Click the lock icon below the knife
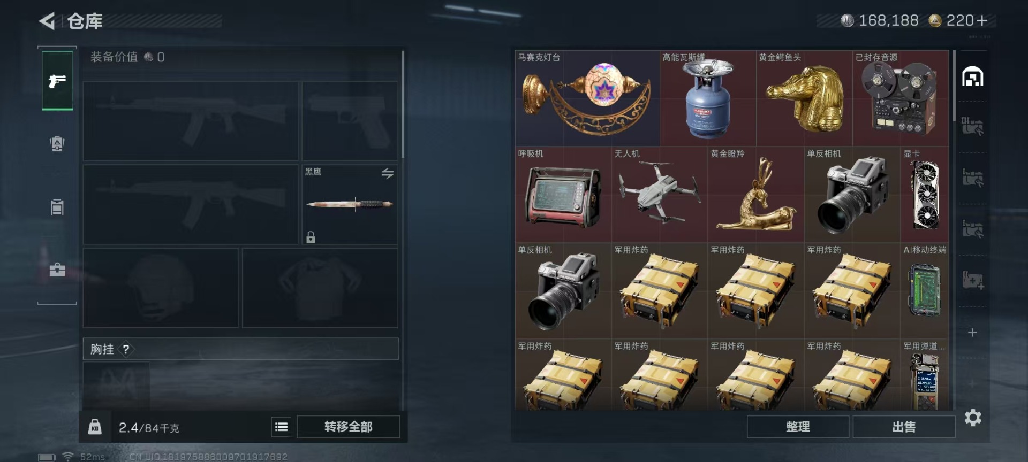The width and height of the screenshot is (1028, 462). point(311,236)
